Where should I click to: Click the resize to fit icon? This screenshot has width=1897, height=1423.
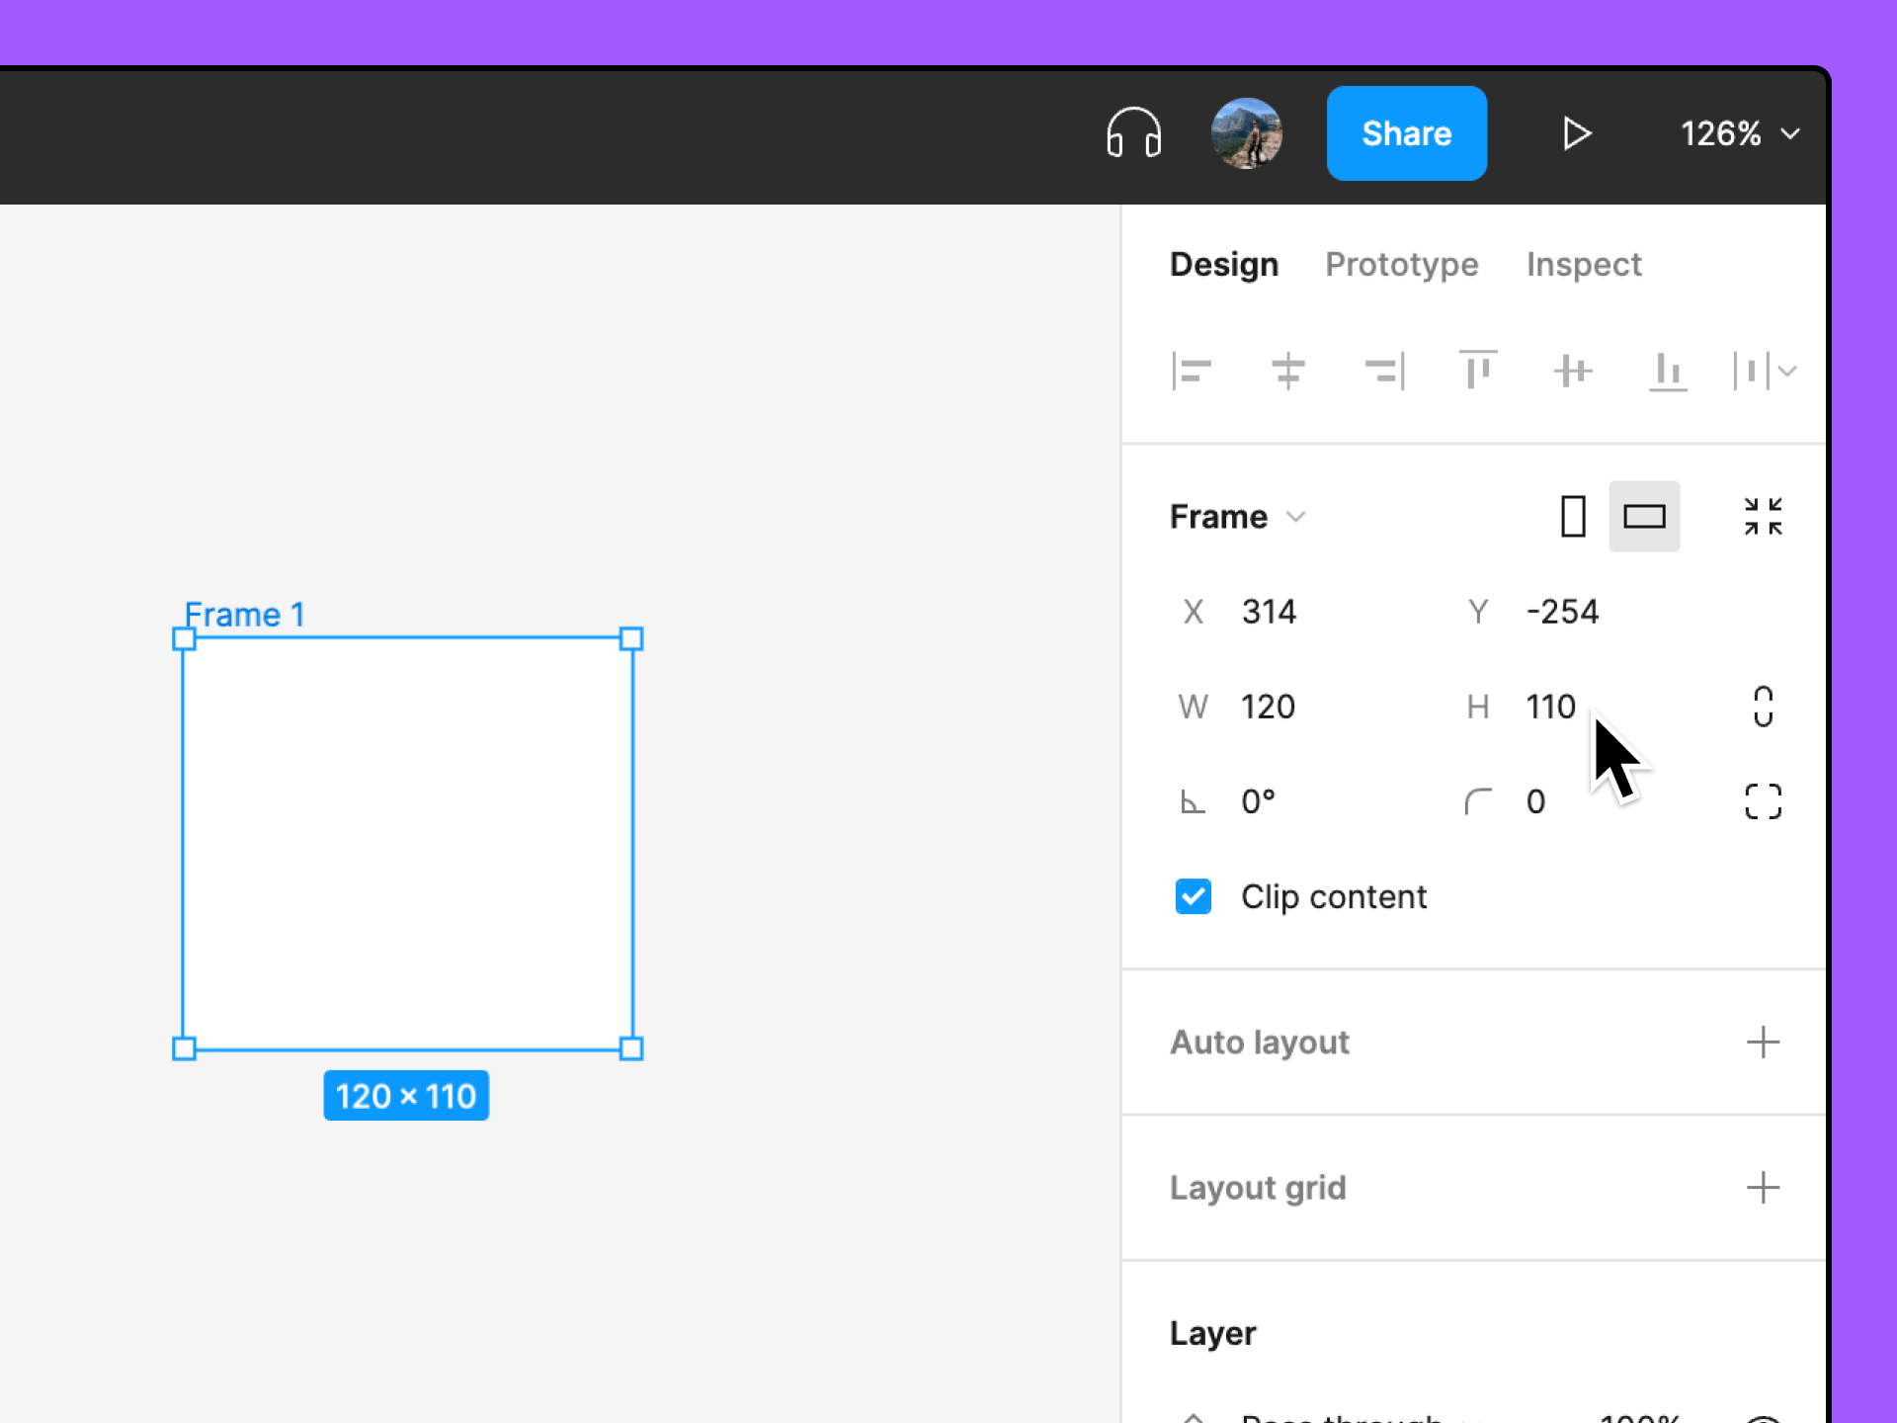(1764, 516)
